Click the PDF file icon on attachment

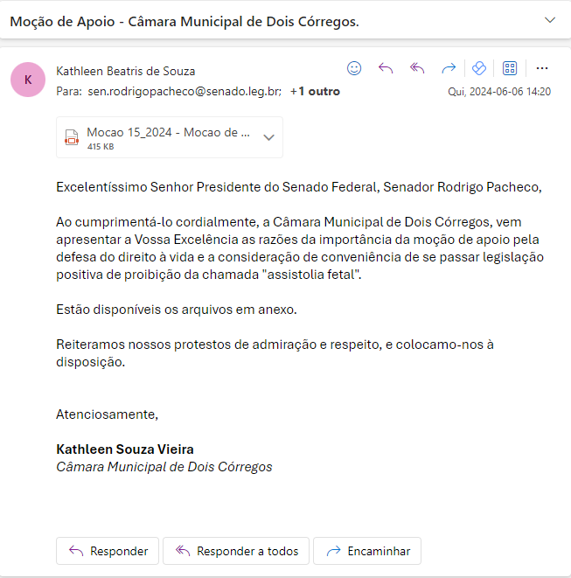click(x=72, y=137)
